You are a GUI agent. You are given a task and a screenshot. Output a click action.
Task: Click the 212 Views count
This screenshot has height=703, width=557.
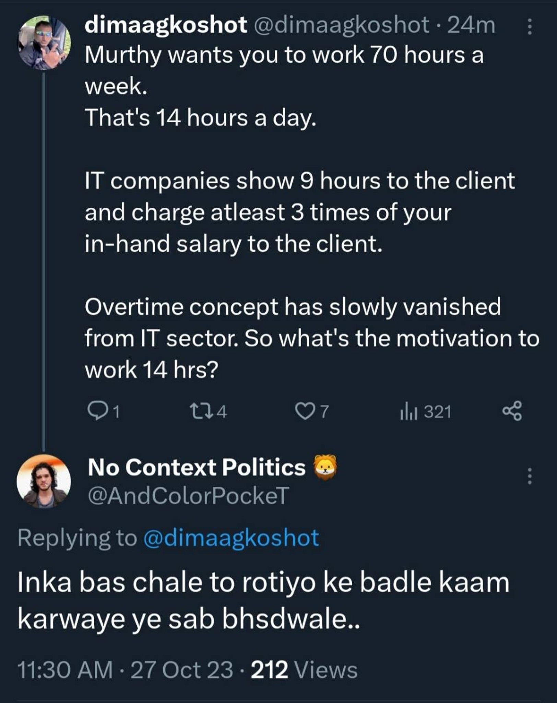pyautogui.click(x=305, y=670)
